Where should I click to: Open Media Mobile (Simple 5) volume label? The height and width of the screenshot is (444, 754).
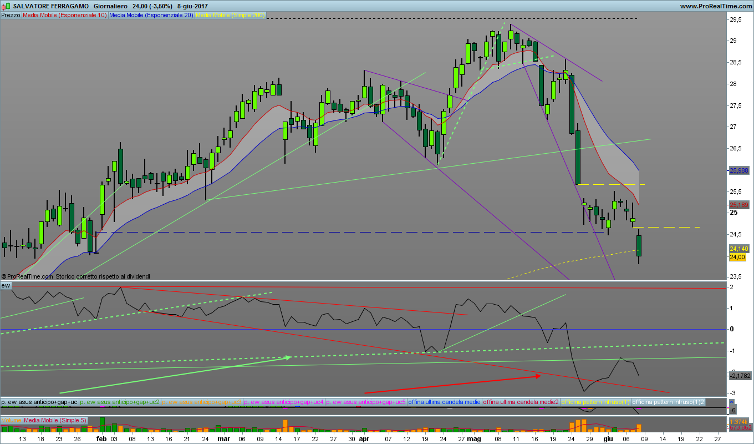pyautogui.click(x=55, y=420)
